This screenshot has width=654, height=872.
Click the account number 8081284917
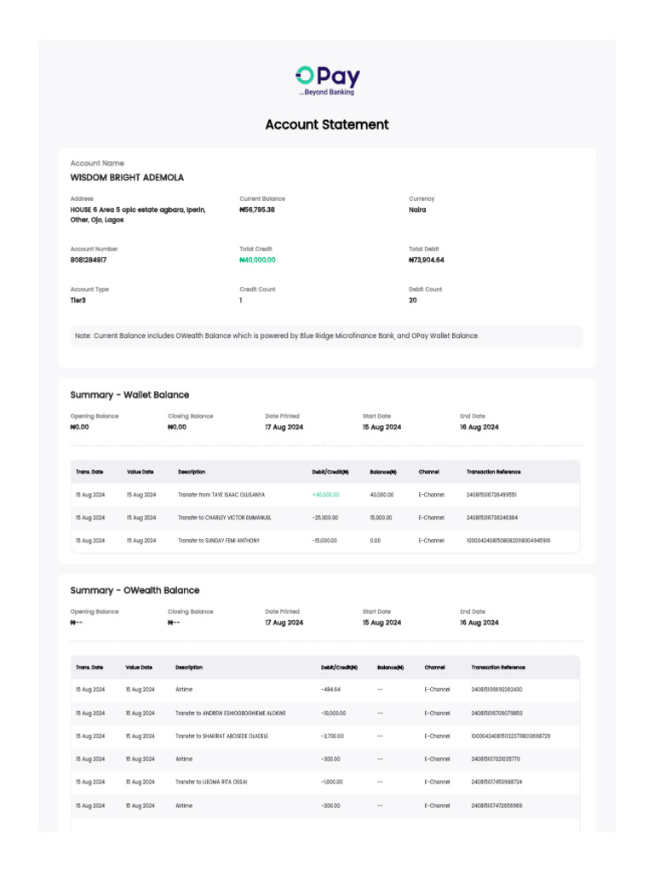pyautogui.click(x=89, y=260)
